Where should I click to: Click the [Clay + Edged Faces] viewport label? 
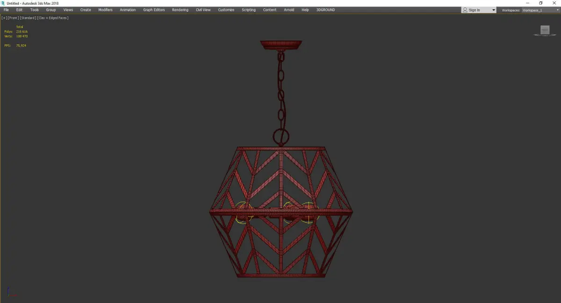click(x=53, y=18)
